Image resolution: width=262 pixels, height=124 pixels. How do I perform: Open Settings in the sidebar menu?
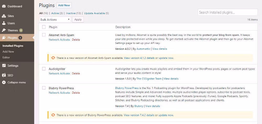13,66
